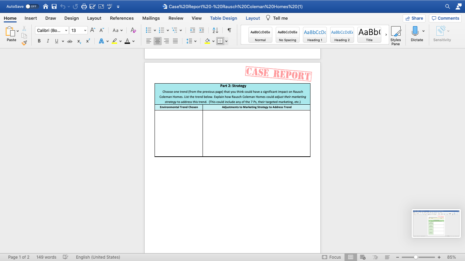Run spelling check with the ABC icon
This screenshot has height=261, width=465.
coord(110,6)
